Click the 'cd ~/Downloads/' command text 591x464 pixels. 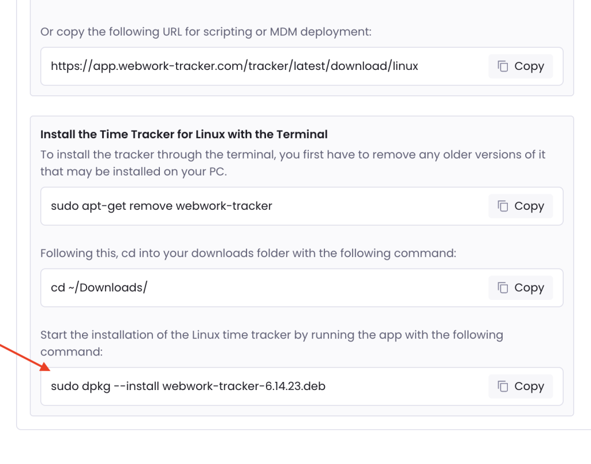pyautogui.click(x=99, y=288)
